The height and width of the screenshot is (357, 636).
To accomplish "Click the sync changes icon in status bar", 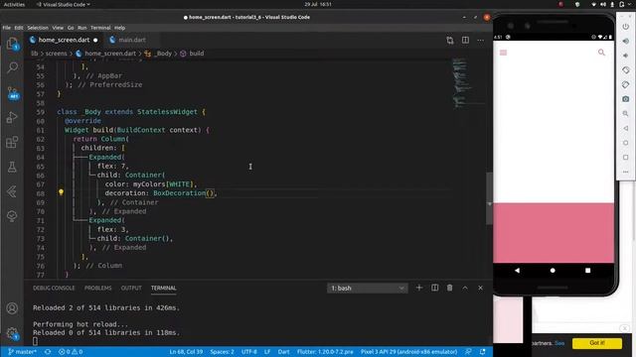I will click(48, 352).
